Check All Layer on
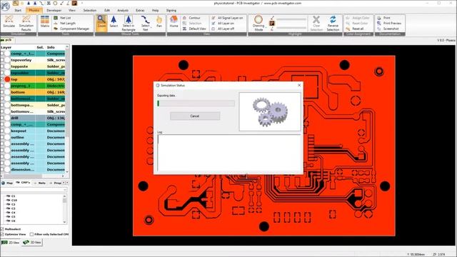Image resolution: width=457 pixels, height=257 pixels. click(223, 24)
